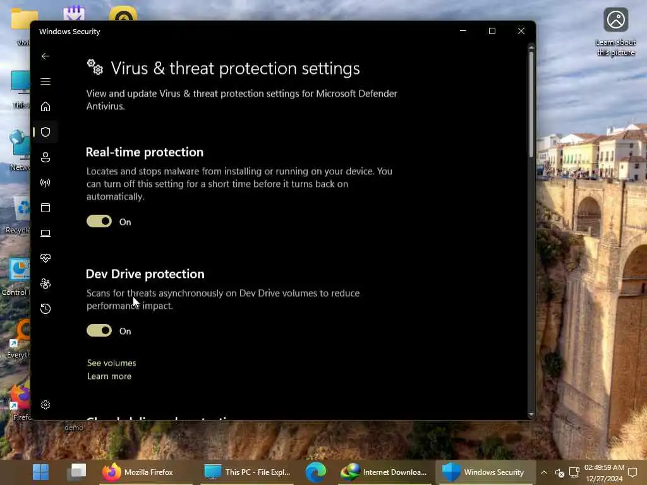This screenshot has height=485, width=647.
Task: Switch to This PC File Explorer taskbar button
Action: click(247, 472)
